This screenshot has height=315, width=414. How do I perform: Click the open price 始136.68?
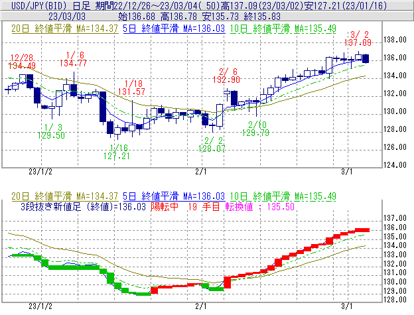tap(137, 17)
